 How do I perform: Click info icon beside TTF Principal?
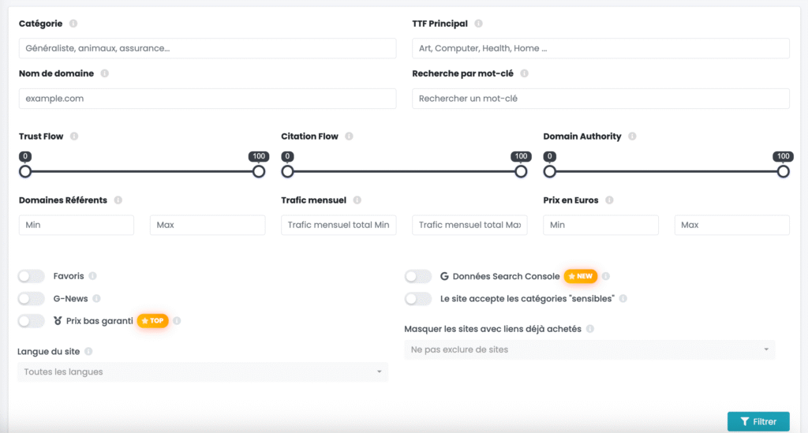(x=478, y=24)
